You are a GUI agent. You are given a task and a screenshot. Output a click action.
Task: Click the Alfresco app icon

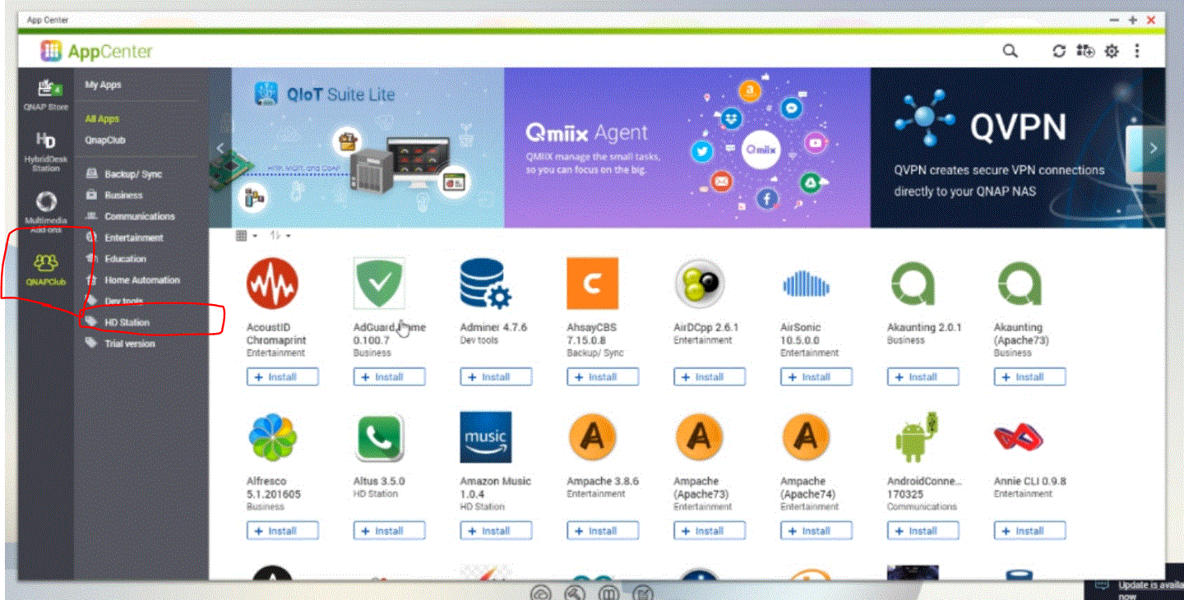click(x=272, y=437)
